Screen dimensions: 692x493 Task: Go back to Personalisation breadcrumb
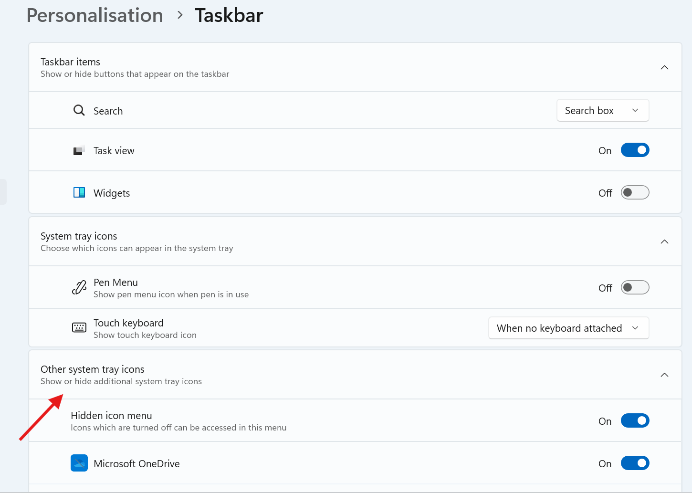click(x=95, y=15)
